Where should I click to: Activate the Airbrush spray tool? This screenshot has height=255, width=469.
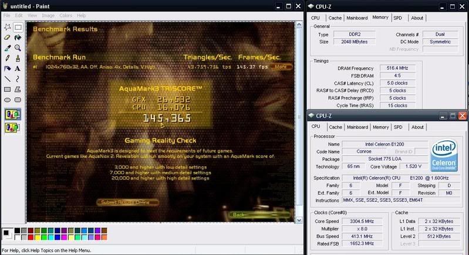click(8, 68)
